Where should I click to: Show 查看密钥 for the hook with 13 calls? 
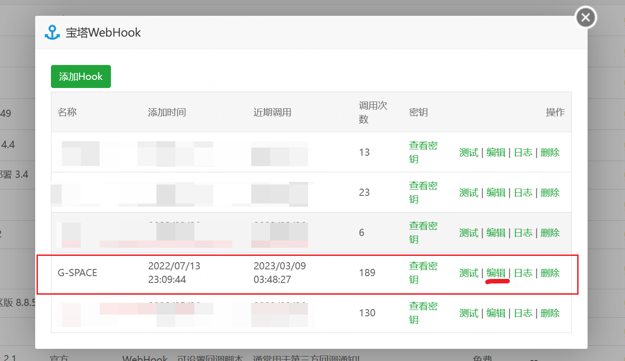[x=423, y=153]
